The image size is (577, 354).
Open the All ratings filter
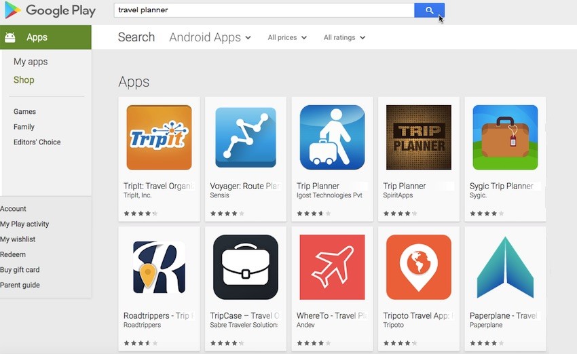pyautogui.click(x=344, y=37)
